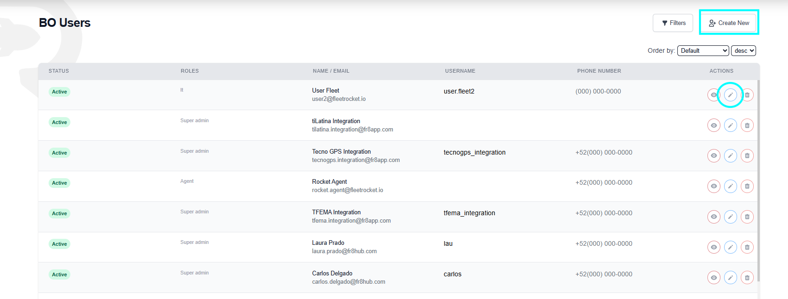Delete Laura Prado user

click(x=747, y=247)
